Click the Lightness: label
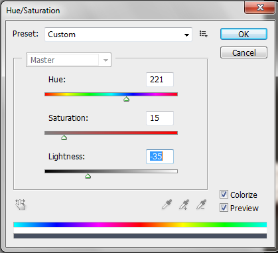The width and height of the screenshot is (278, 253). [x=66, y=156]
